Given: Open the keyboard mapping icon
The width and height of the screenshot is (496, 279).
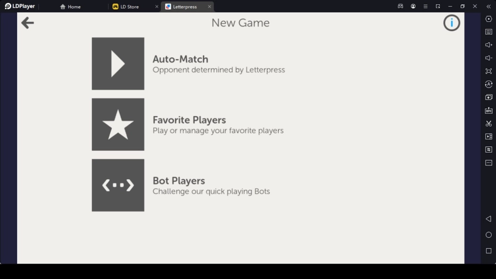Looking at the screenshot, I should [x=488, y=31].
